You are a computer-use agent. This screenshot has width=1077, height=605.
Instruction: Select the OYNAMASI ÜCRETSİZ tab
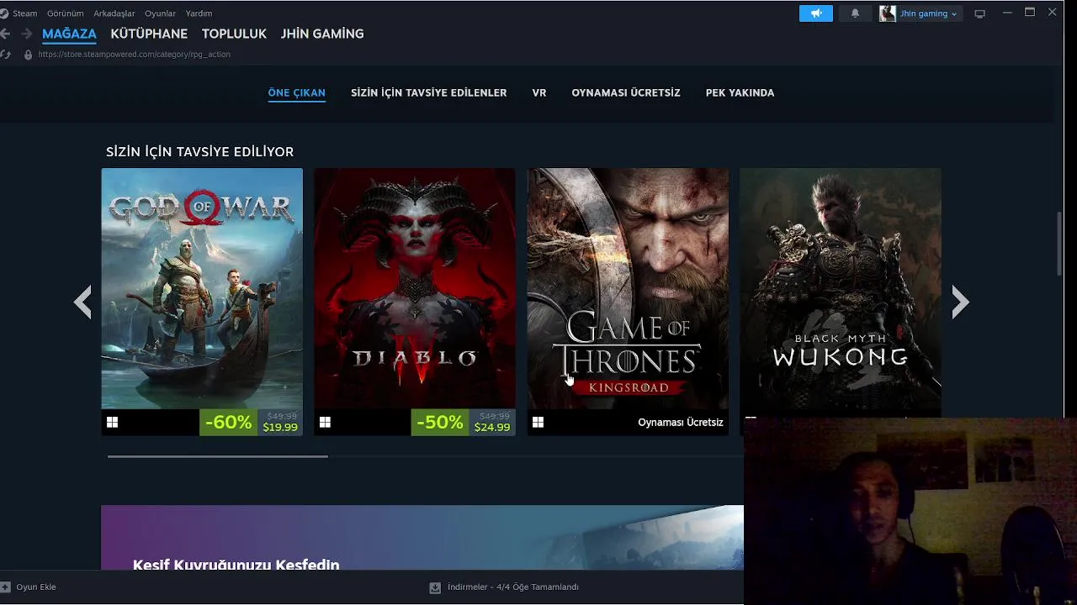click(626, 92)
